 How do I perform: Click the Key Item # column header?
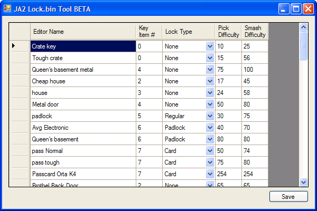149,32
